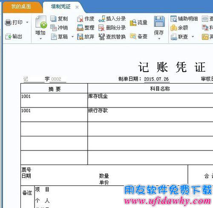Click the 查找替换 find replace icon
The image size is (213, 208).
pos(102,37)
